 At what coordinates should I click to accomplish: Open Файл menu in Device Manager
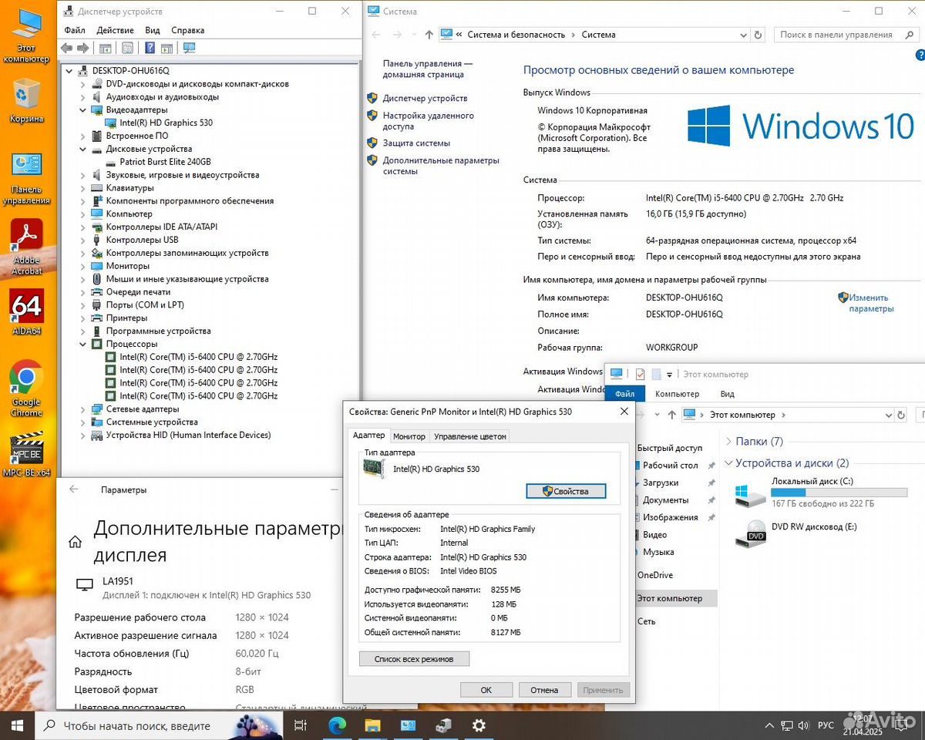[75, 30]
